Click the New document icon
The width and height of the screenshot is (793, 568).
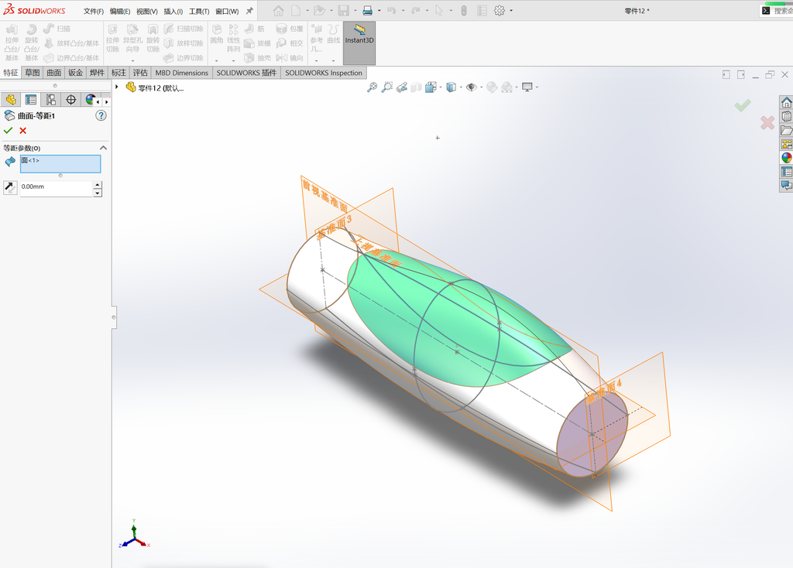click(x=297, y=11)
